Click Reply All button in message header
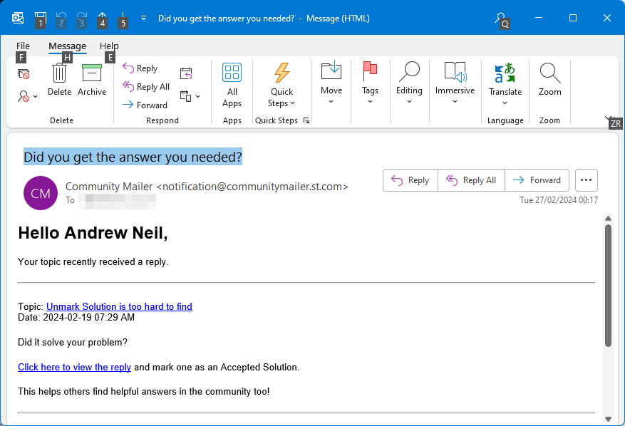Screen dimensions: 625x426 tap(471, 180)
